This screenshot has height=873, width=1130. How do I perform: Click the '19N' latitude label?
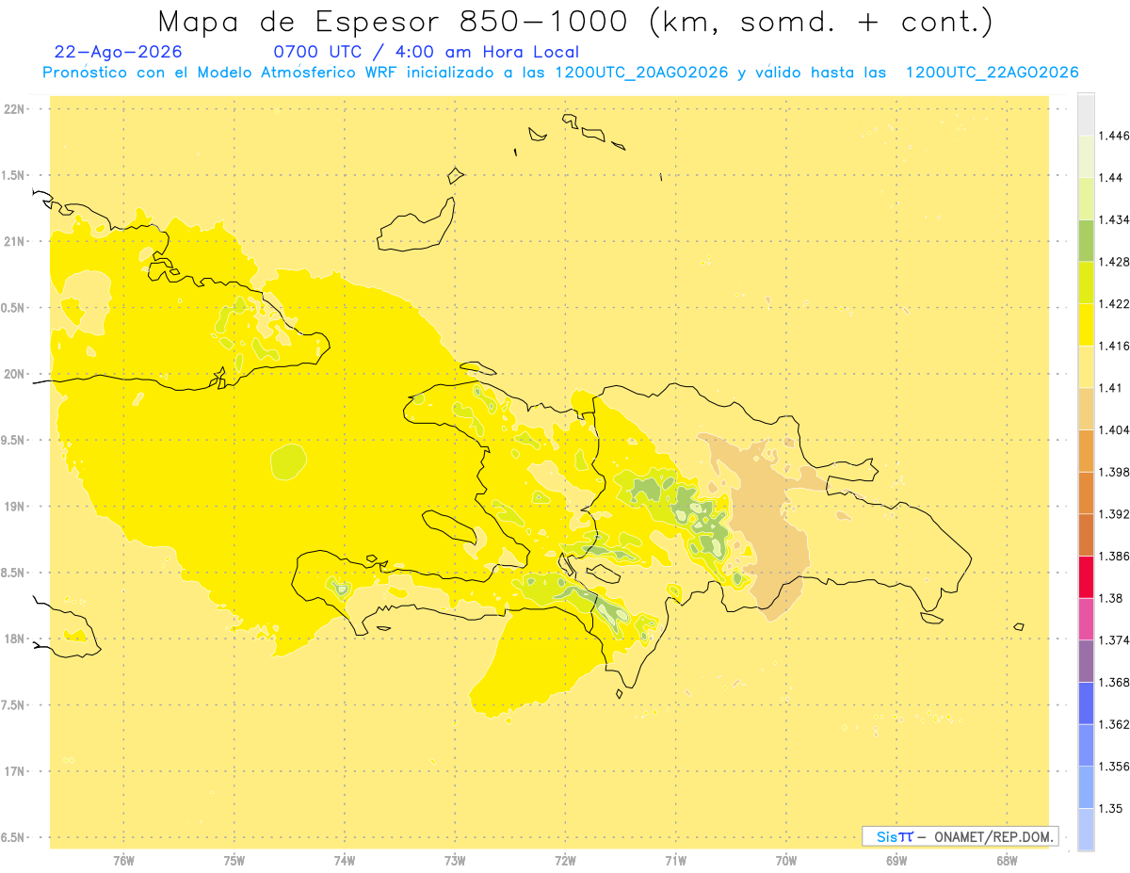click(x=13, y=506)
